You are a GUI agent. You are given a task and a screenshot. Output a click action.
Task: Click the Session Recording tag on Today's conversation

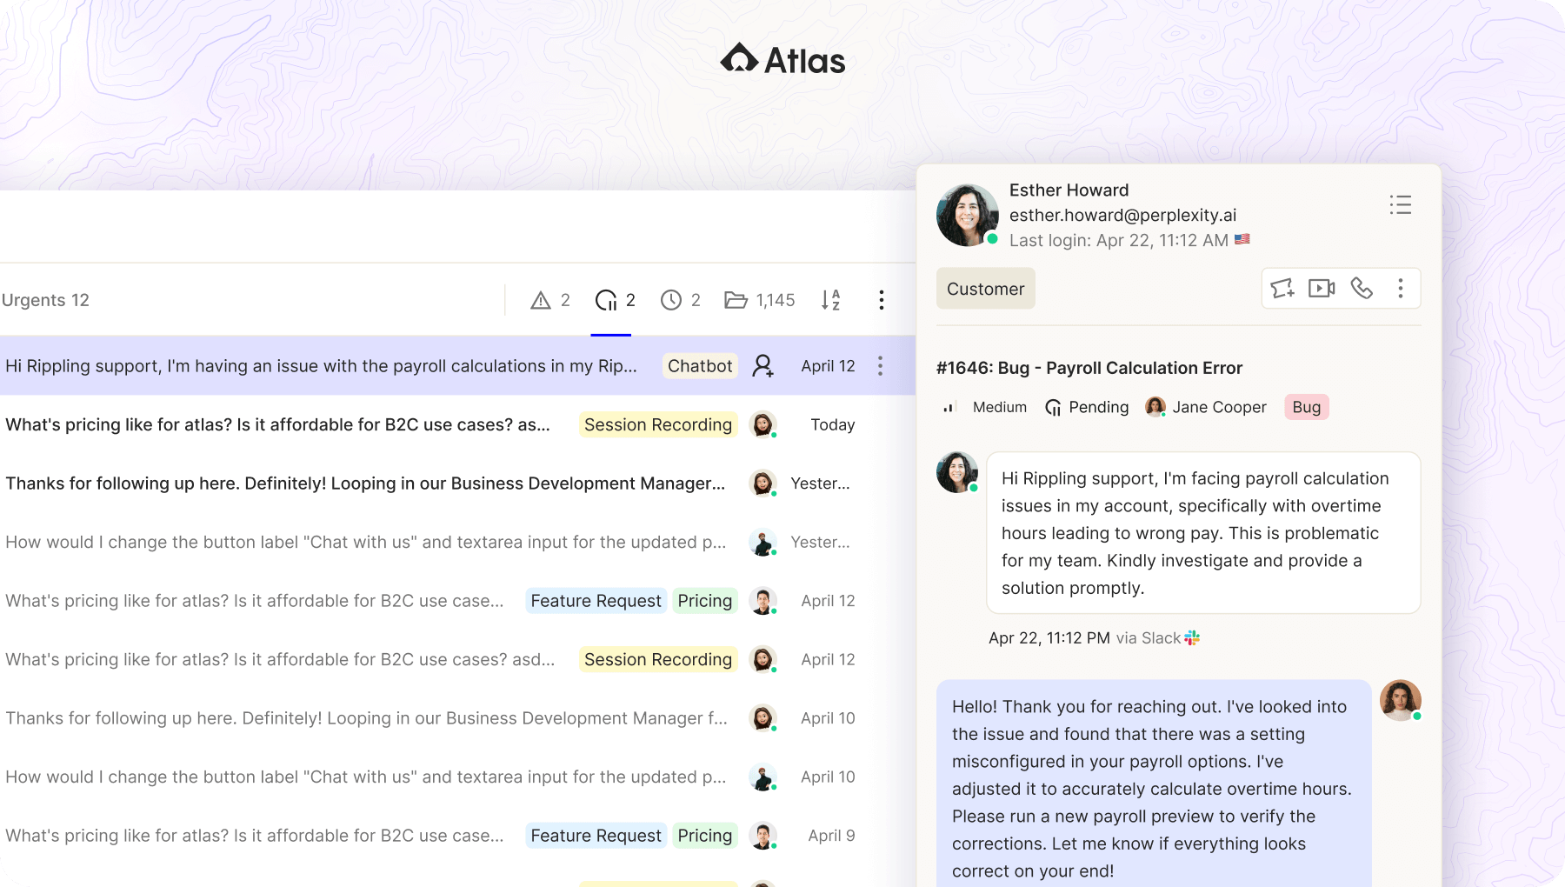point(658,424)
